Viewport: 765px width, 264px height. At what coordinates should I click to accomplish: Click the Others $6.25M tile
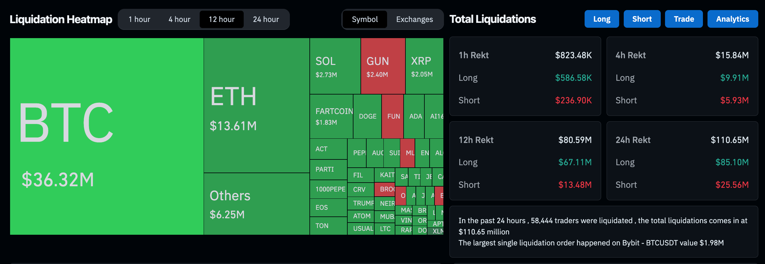pyautogui.click(x=257, y=204)
